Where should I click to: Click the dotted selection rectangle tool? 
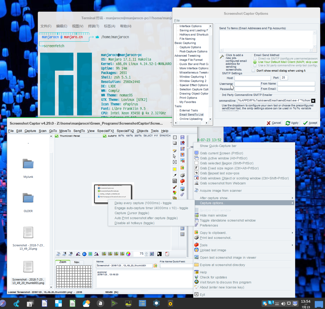click(x=175, y=137)
